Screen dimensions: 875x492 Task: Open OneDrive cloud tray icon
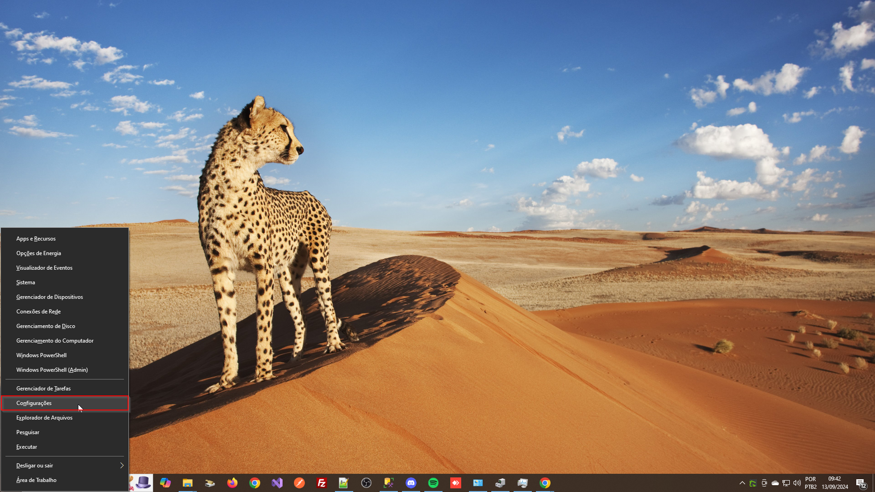tap(775, 483)
